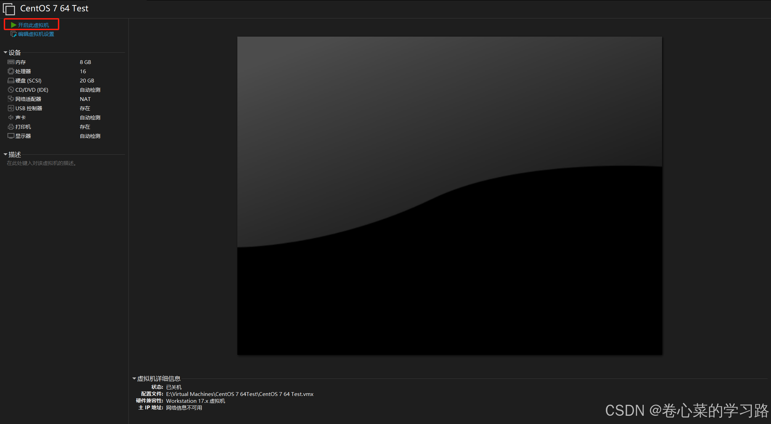Click the USB controller icon
The height and width of the screenshot is (424, 771).
tap(11, 108)
